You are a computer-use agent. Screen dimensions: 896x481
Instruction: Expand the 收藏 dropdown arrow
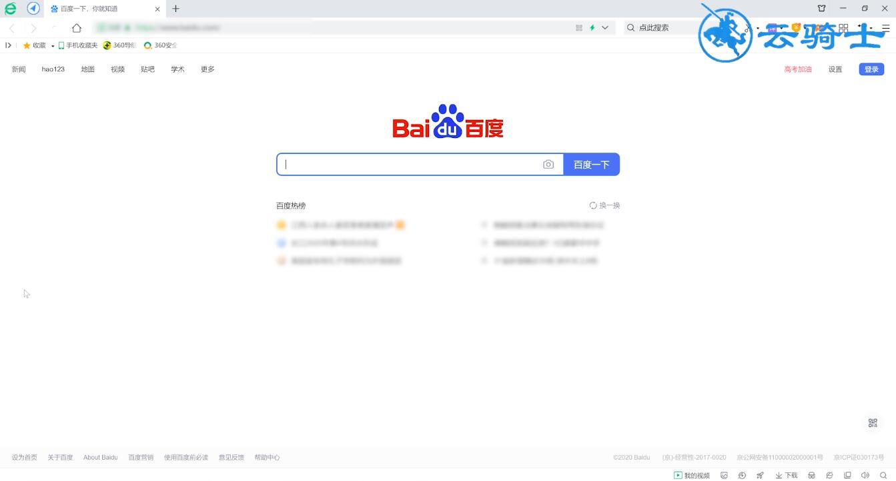52,46
